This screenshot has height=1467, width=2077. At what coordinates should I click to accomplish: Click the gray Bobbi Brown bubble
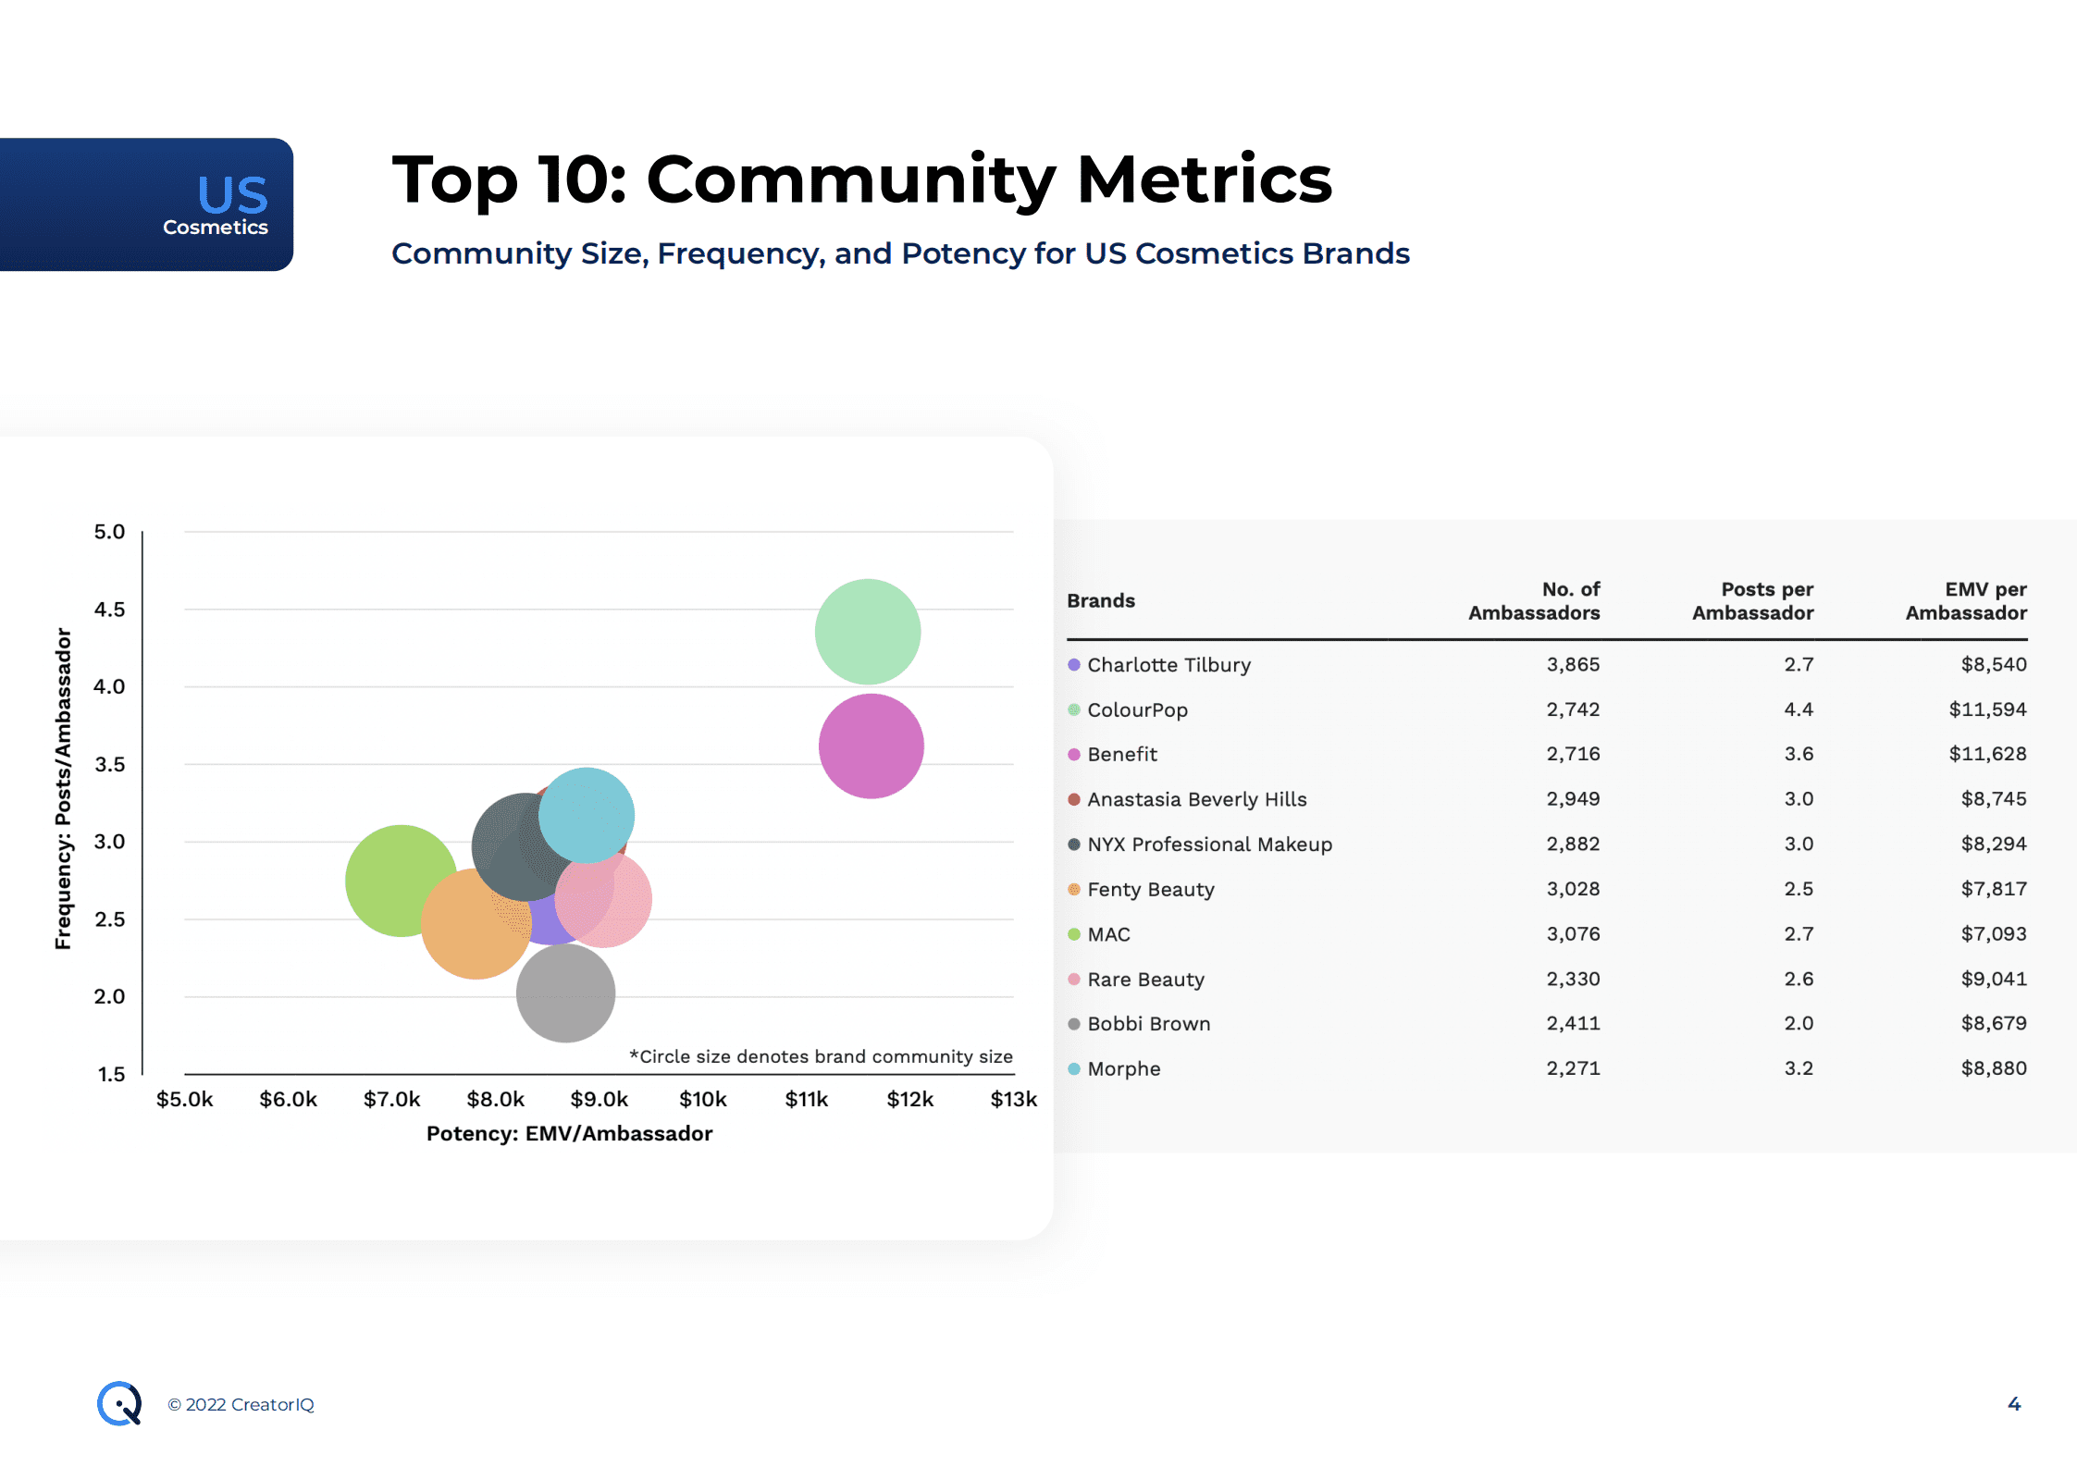pyautogui.click(x=565, y=994)
